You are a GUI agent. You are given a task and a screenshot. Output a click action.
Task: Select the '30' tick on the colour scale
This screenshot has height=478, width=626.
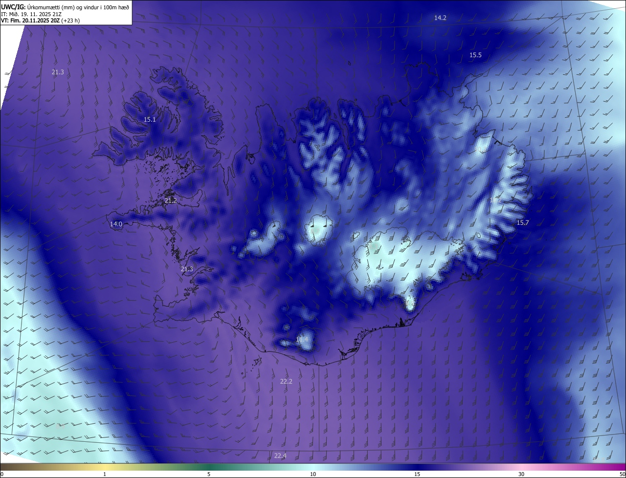(521, 475)
